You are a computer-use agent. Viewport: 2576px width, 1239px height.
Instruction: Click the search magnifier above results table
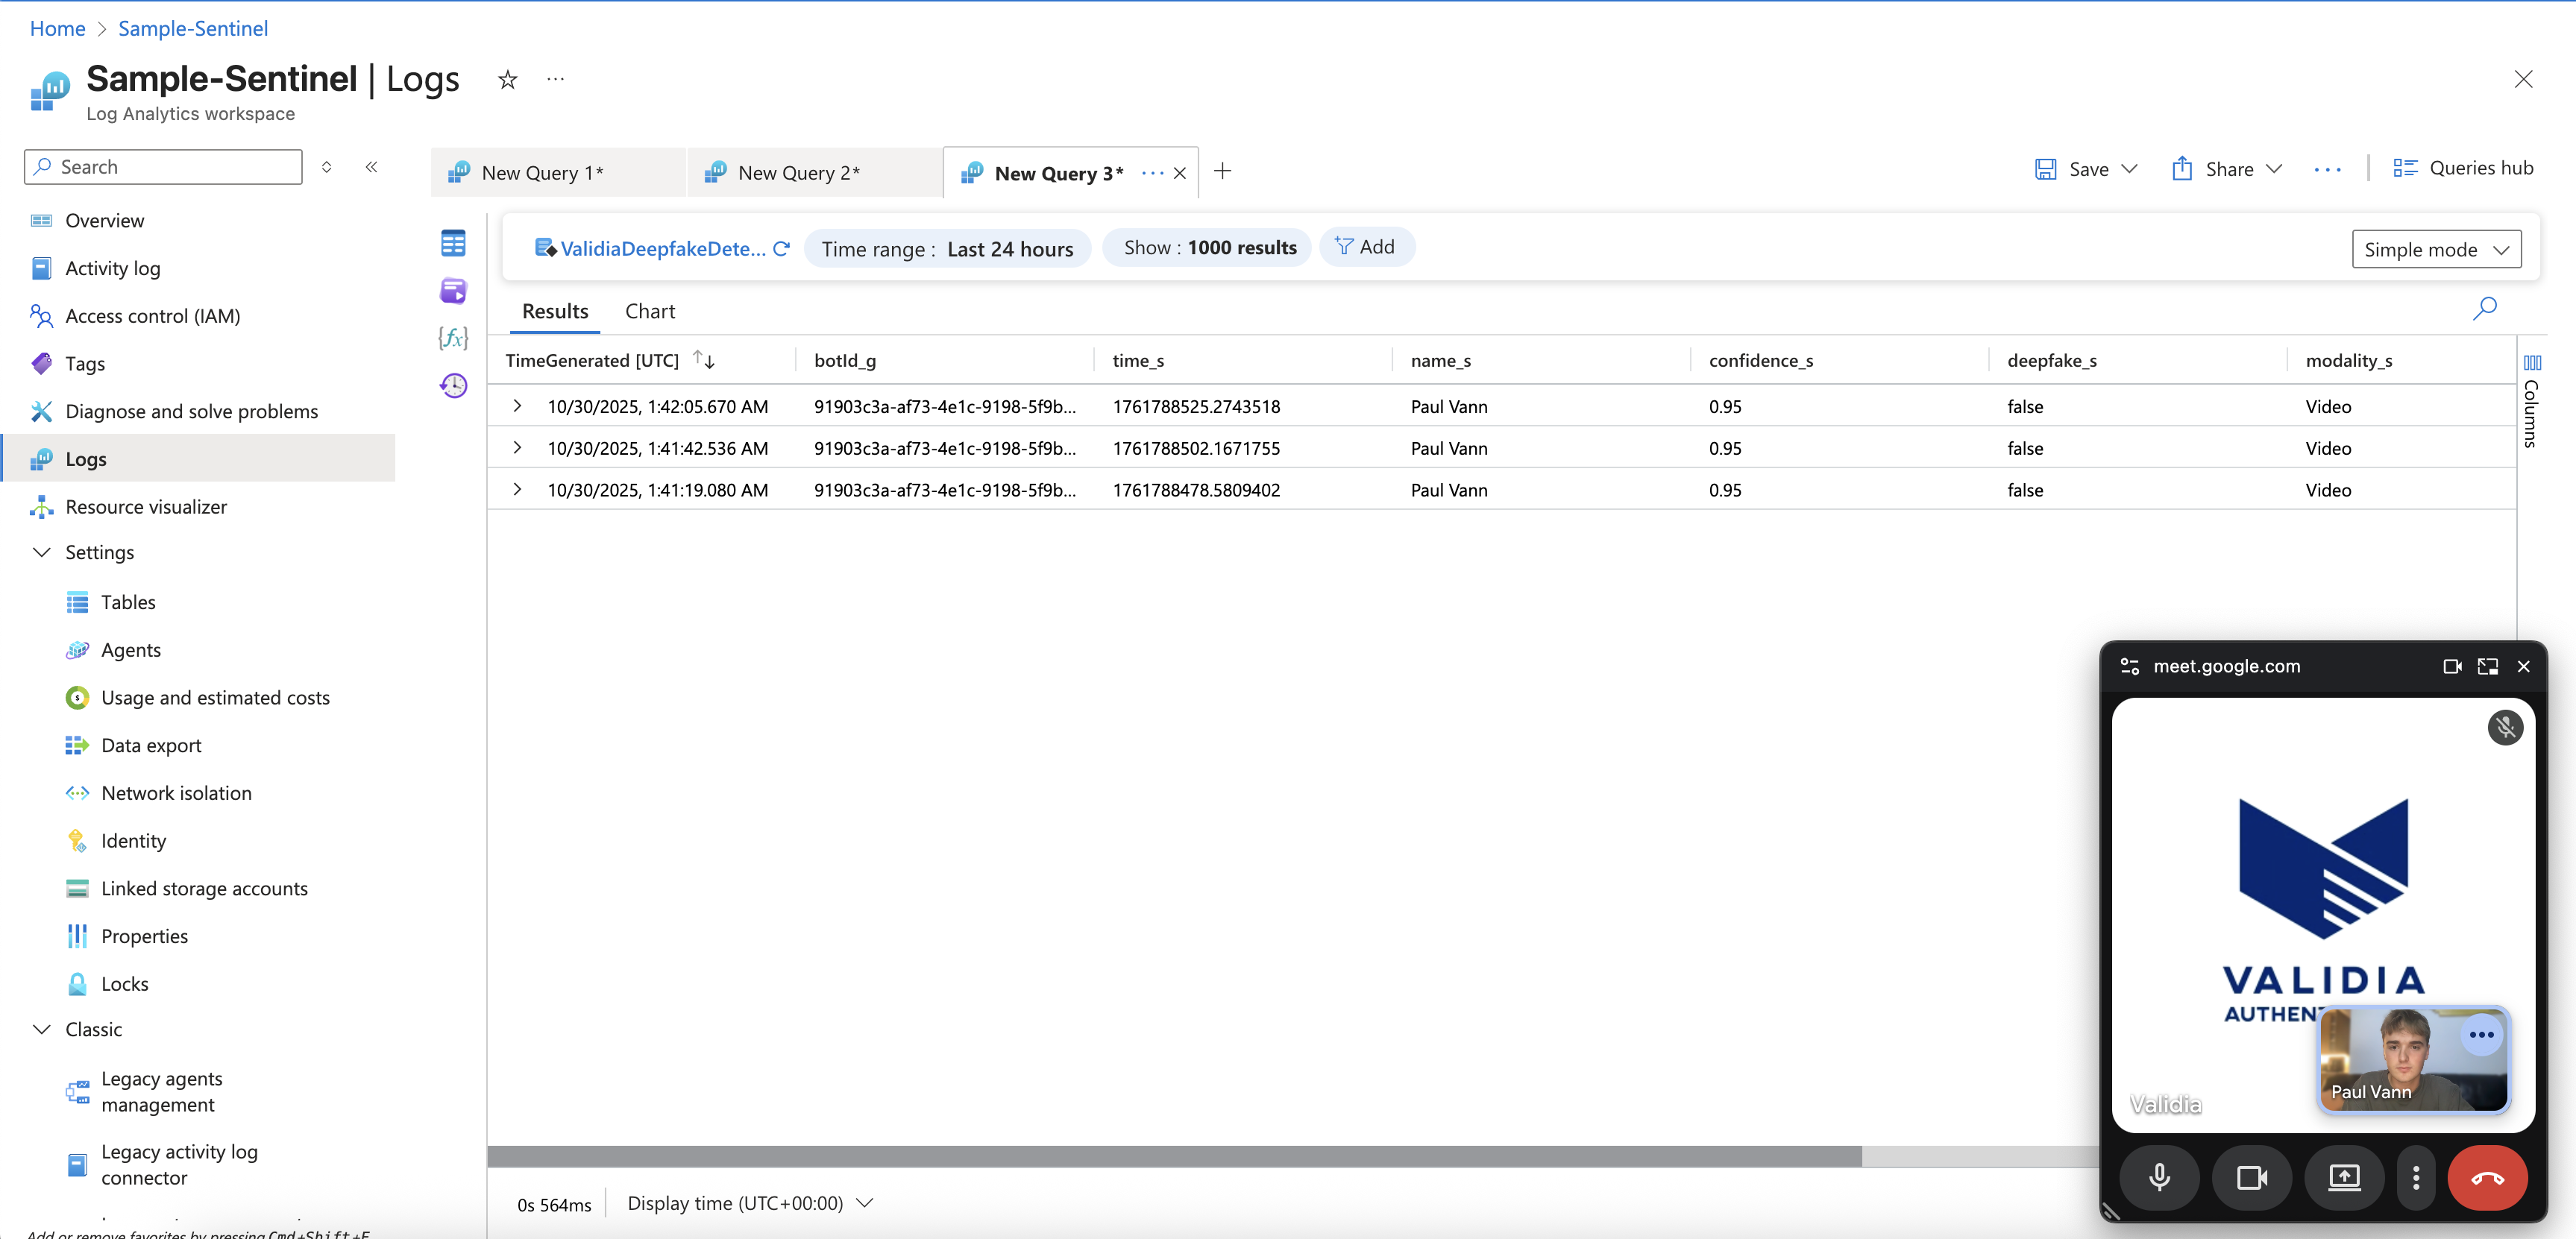[2484, 309]
